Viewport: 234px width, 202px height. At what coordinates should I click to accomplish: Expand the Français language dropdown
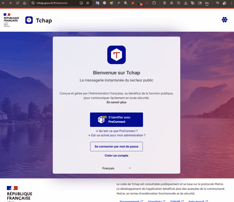pos(116,168)
